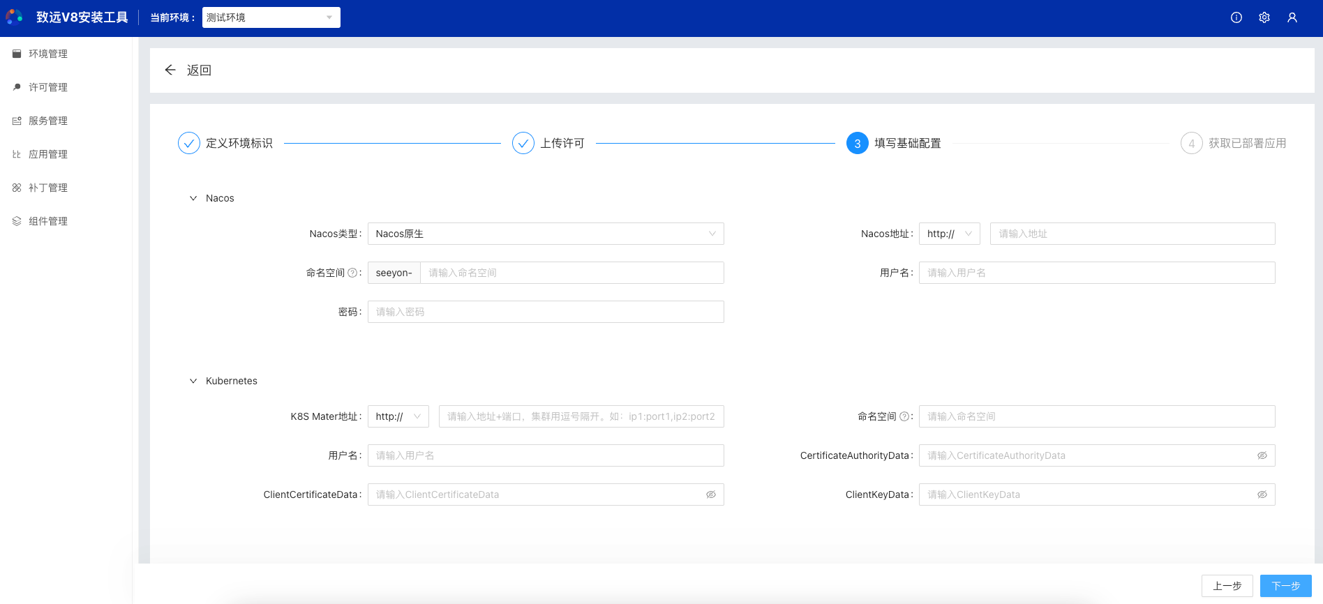The width and height of the screenshot is (1323, 604).
Task: Click the help icon beside Kubernetes 命名空间
Action: click(904, 416)
